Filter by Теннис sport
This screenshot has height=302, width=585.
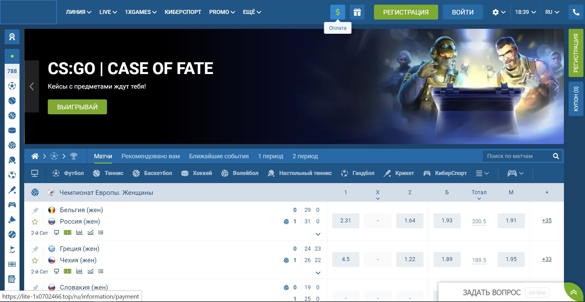pyautogui.click(x=108, y=173)
